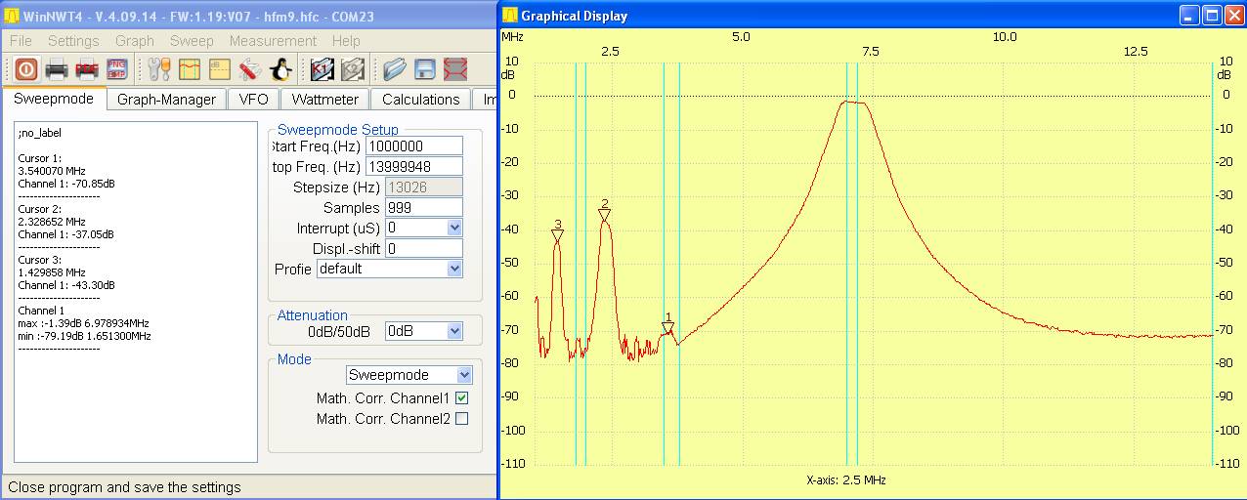
Task: Click the PNG/BMP image save icon
Action: 116,69
